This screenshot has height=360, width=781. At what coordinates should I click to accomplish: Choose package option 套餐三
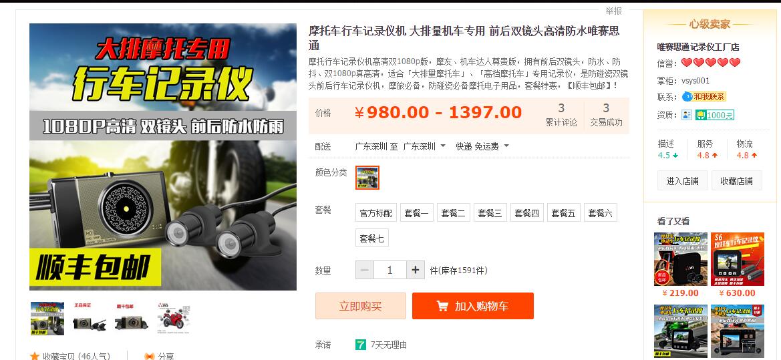(490, 213)
